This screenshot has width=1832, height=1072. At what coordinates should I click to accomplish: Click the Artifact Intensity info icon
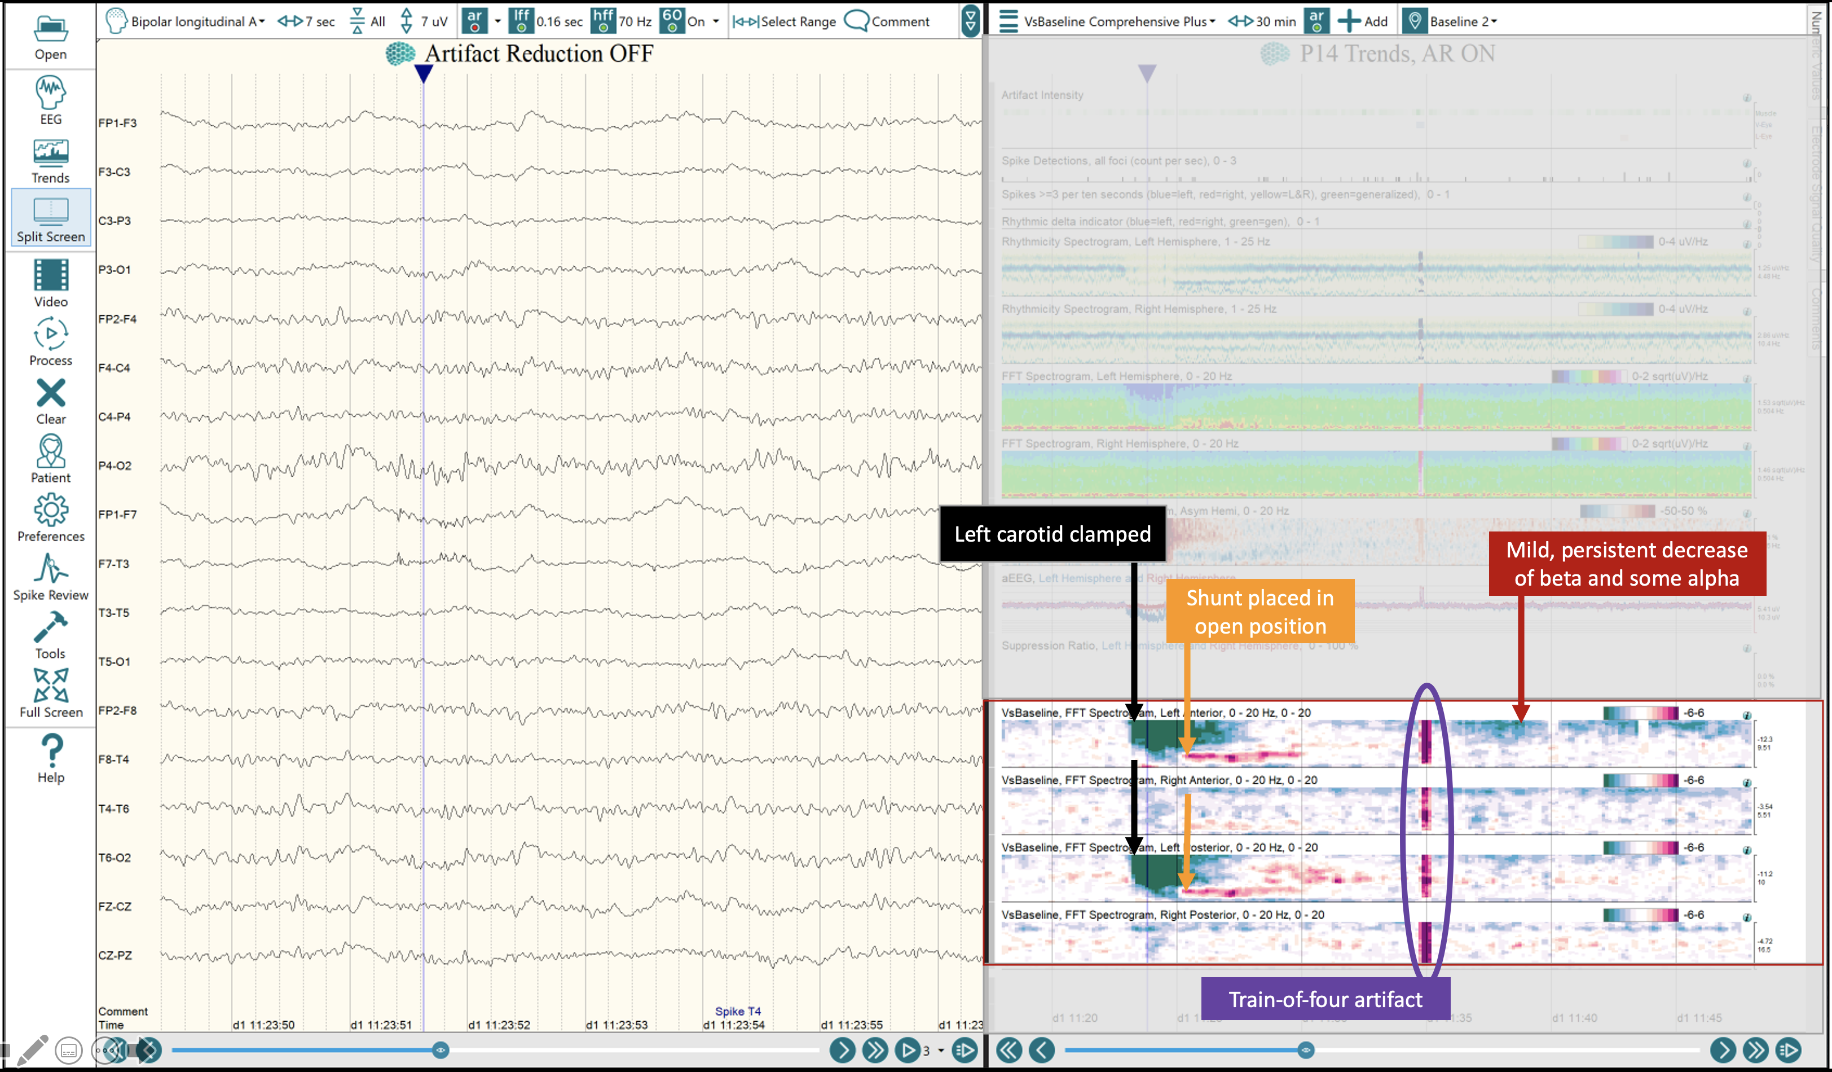tap(1746, 98)
